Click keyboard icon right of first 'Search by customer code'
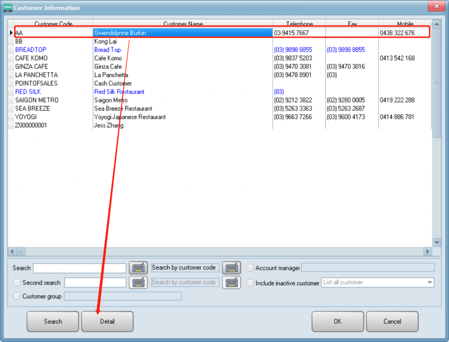Viewport: 449px width, 342px height. pos(232,268)
